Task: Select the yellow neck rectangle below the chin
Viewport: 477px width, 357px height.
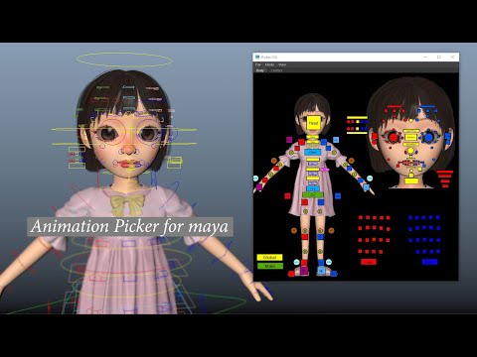Action: click(411, 180)
